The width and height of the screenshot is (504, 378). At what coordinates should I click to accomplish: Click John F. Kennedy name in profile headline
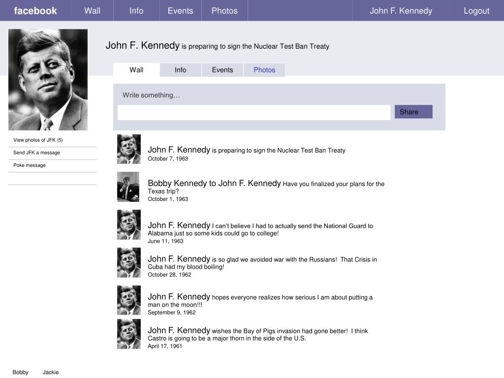142,45
